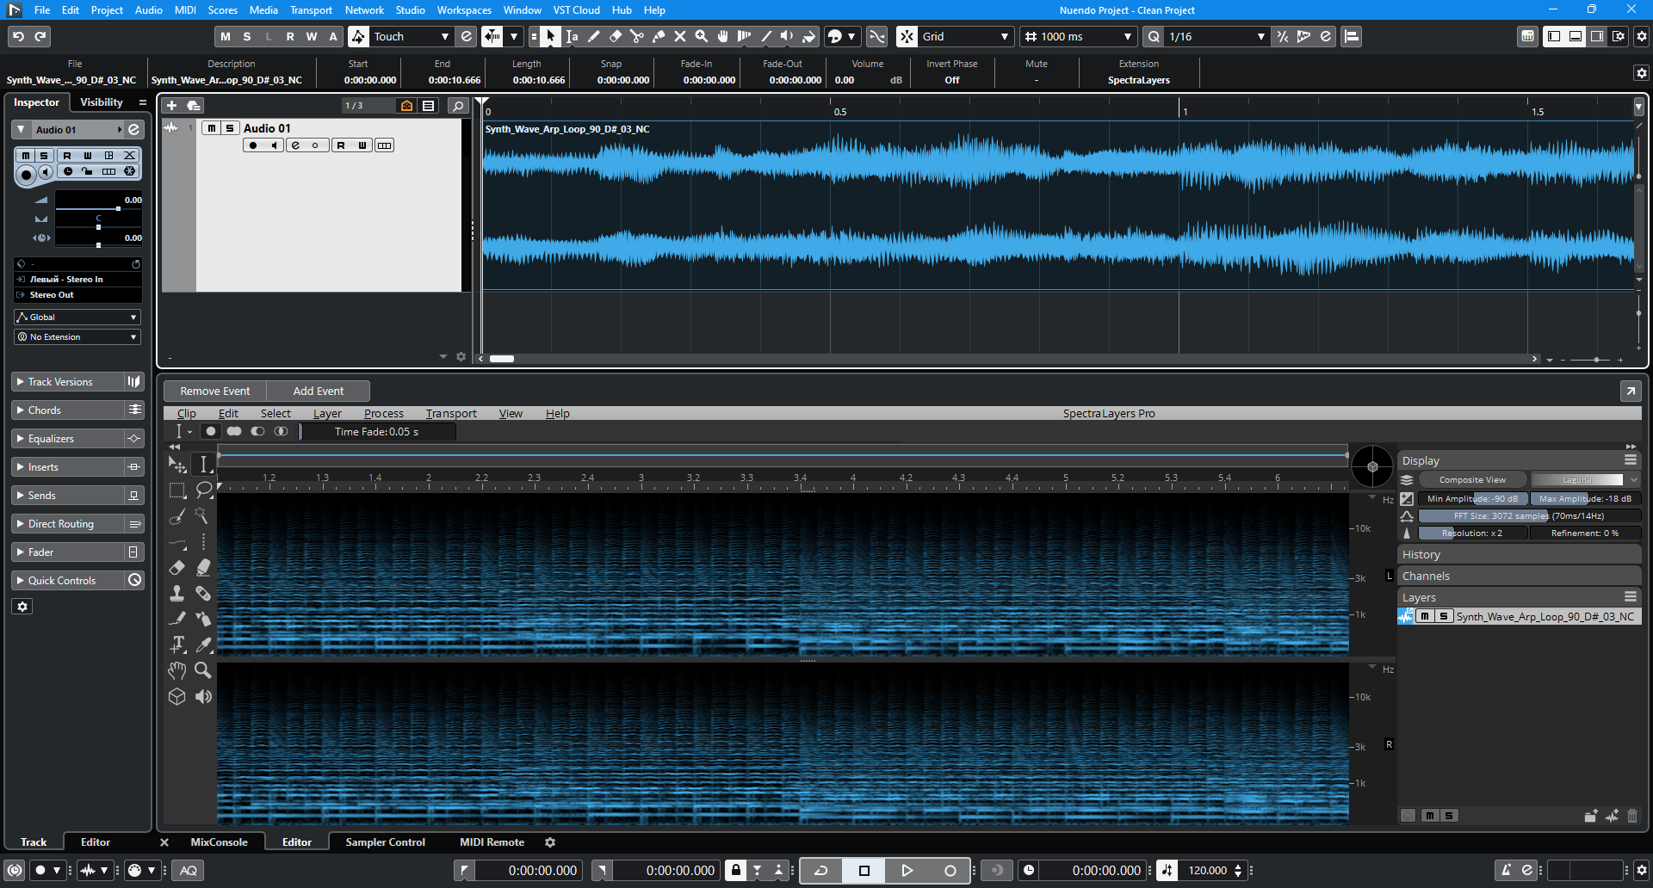Viewport: 1653px width, 888px height.
Task: Toggle transport Cycle loop button
Action: pos(821,870)
